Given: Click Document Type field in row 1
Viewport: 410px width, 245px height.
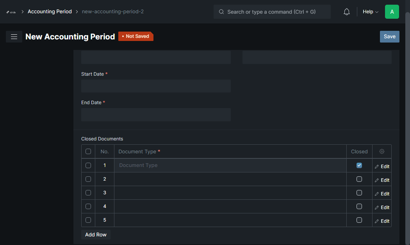Looking at the screenshot, I should point(230,165).
